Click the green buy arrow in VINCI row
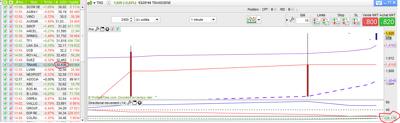Viewport: 400px width, 123px height. click(5, 16)
